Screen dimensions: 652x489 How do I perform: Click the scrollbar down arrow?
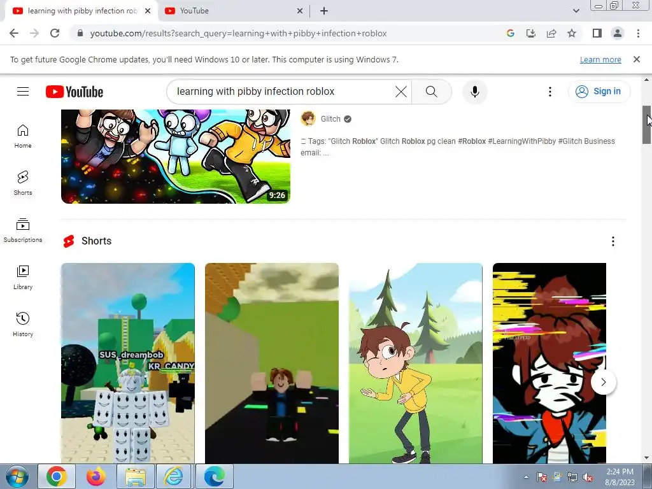click(647, 458)
